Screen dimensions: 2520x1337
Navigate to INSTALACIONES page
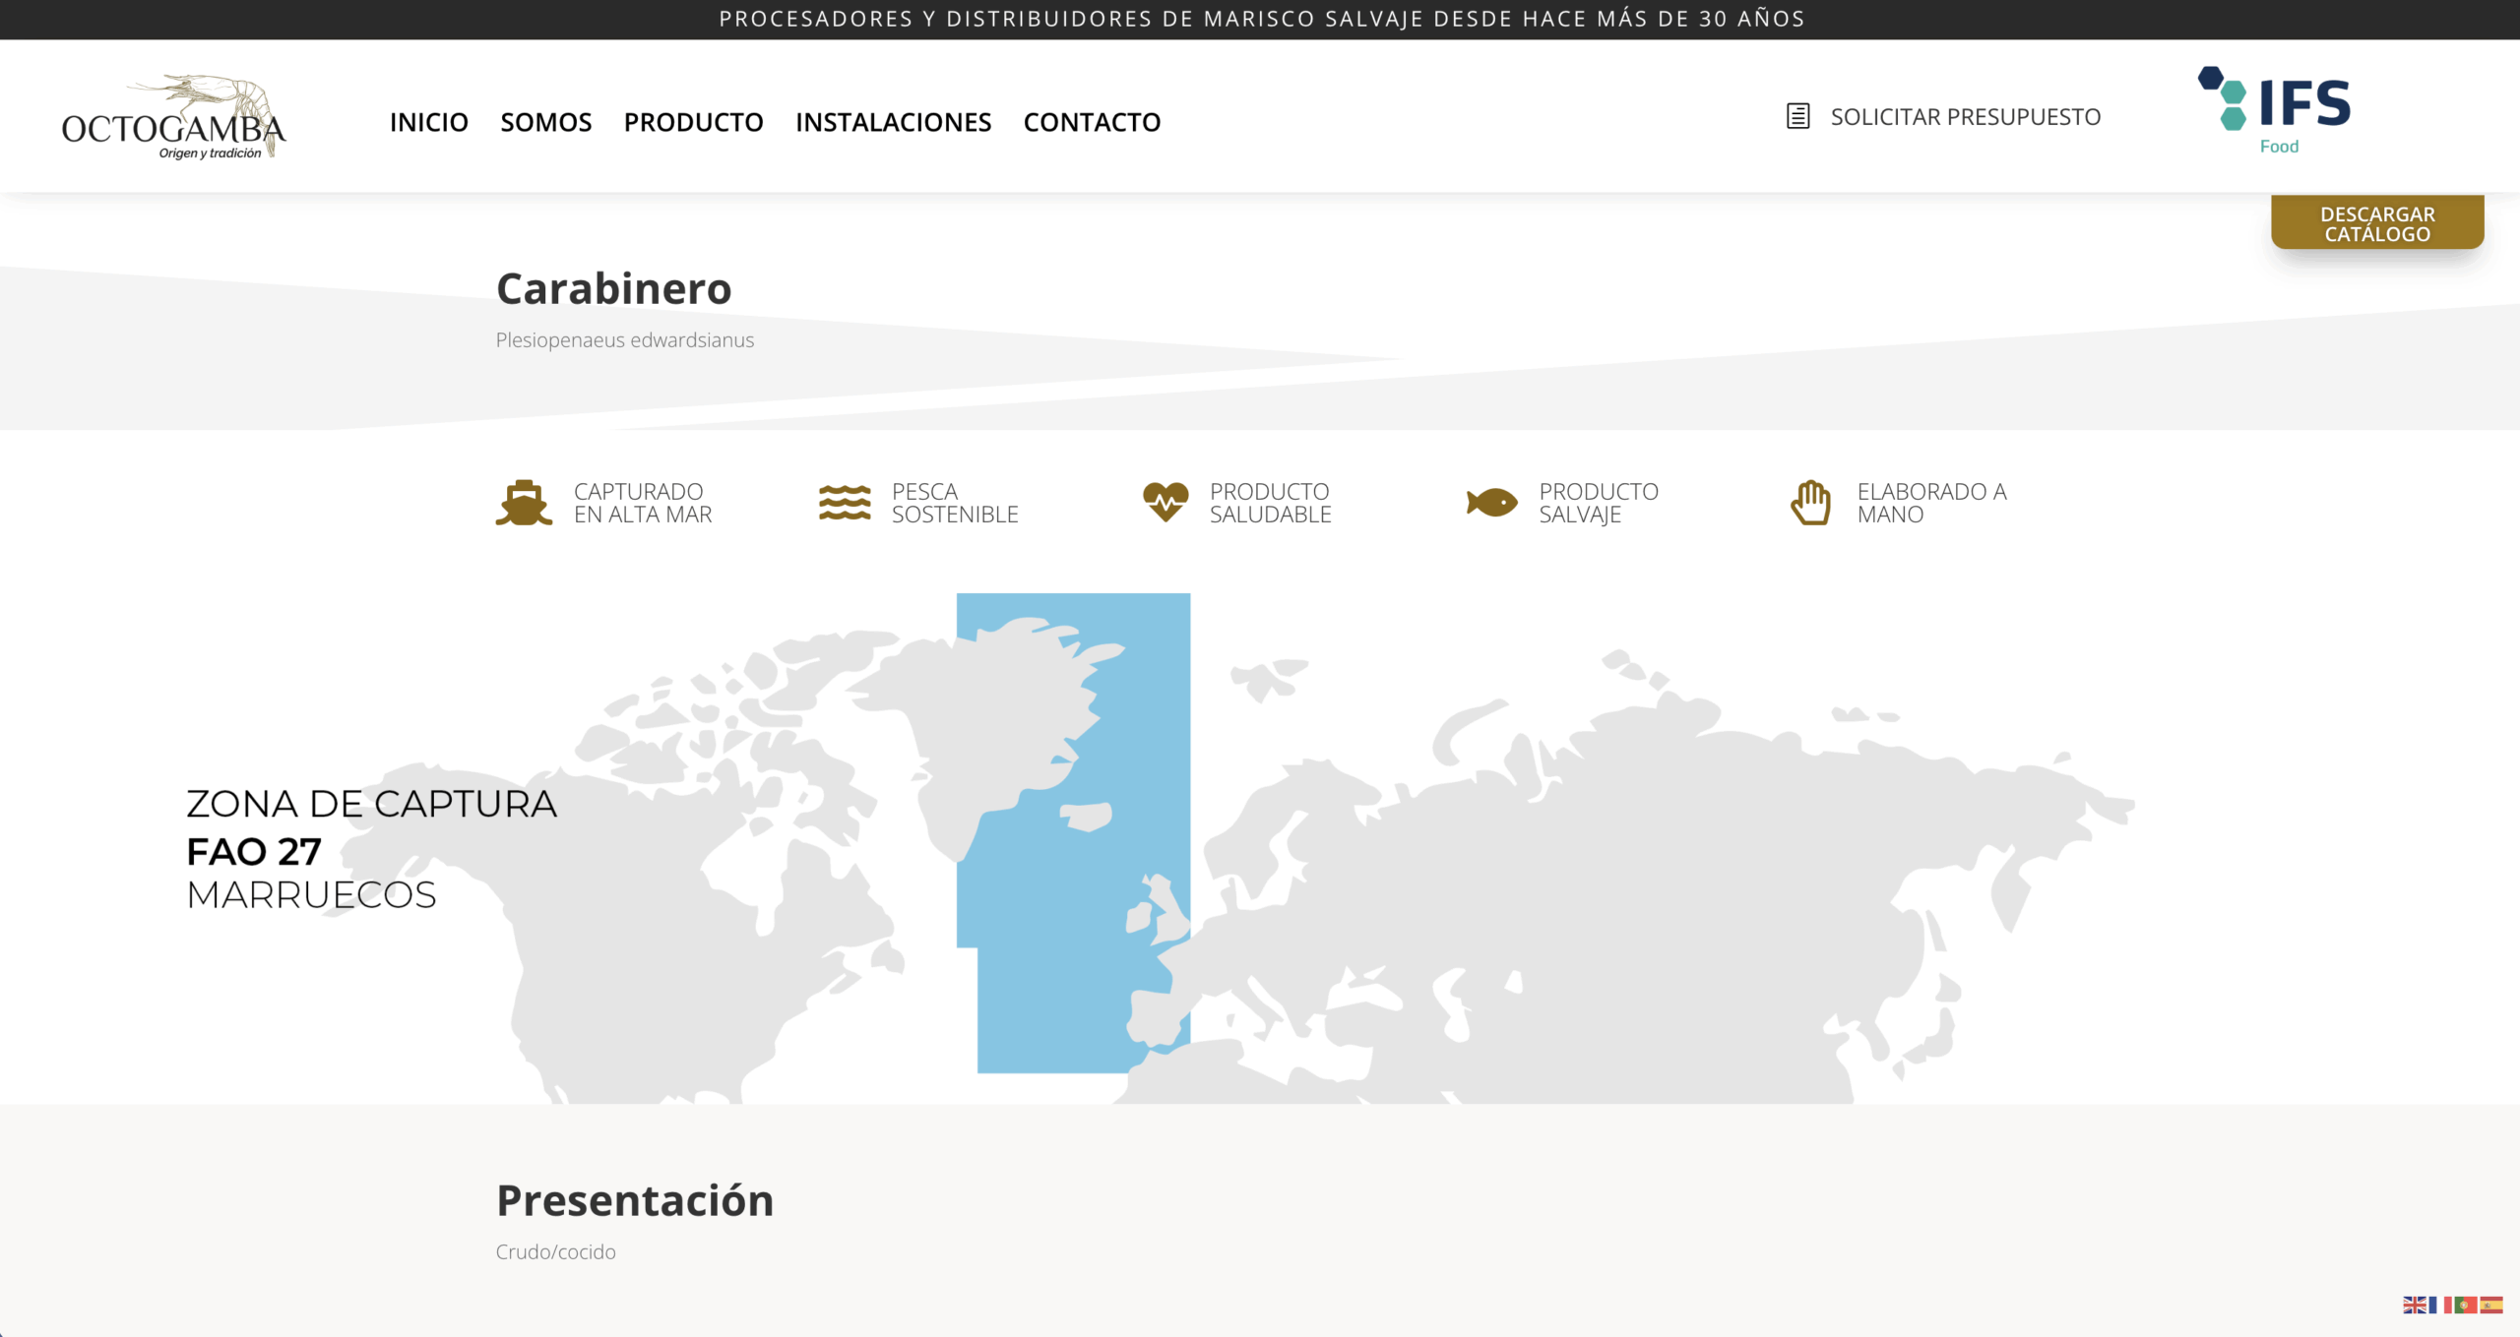pos(893,122)
